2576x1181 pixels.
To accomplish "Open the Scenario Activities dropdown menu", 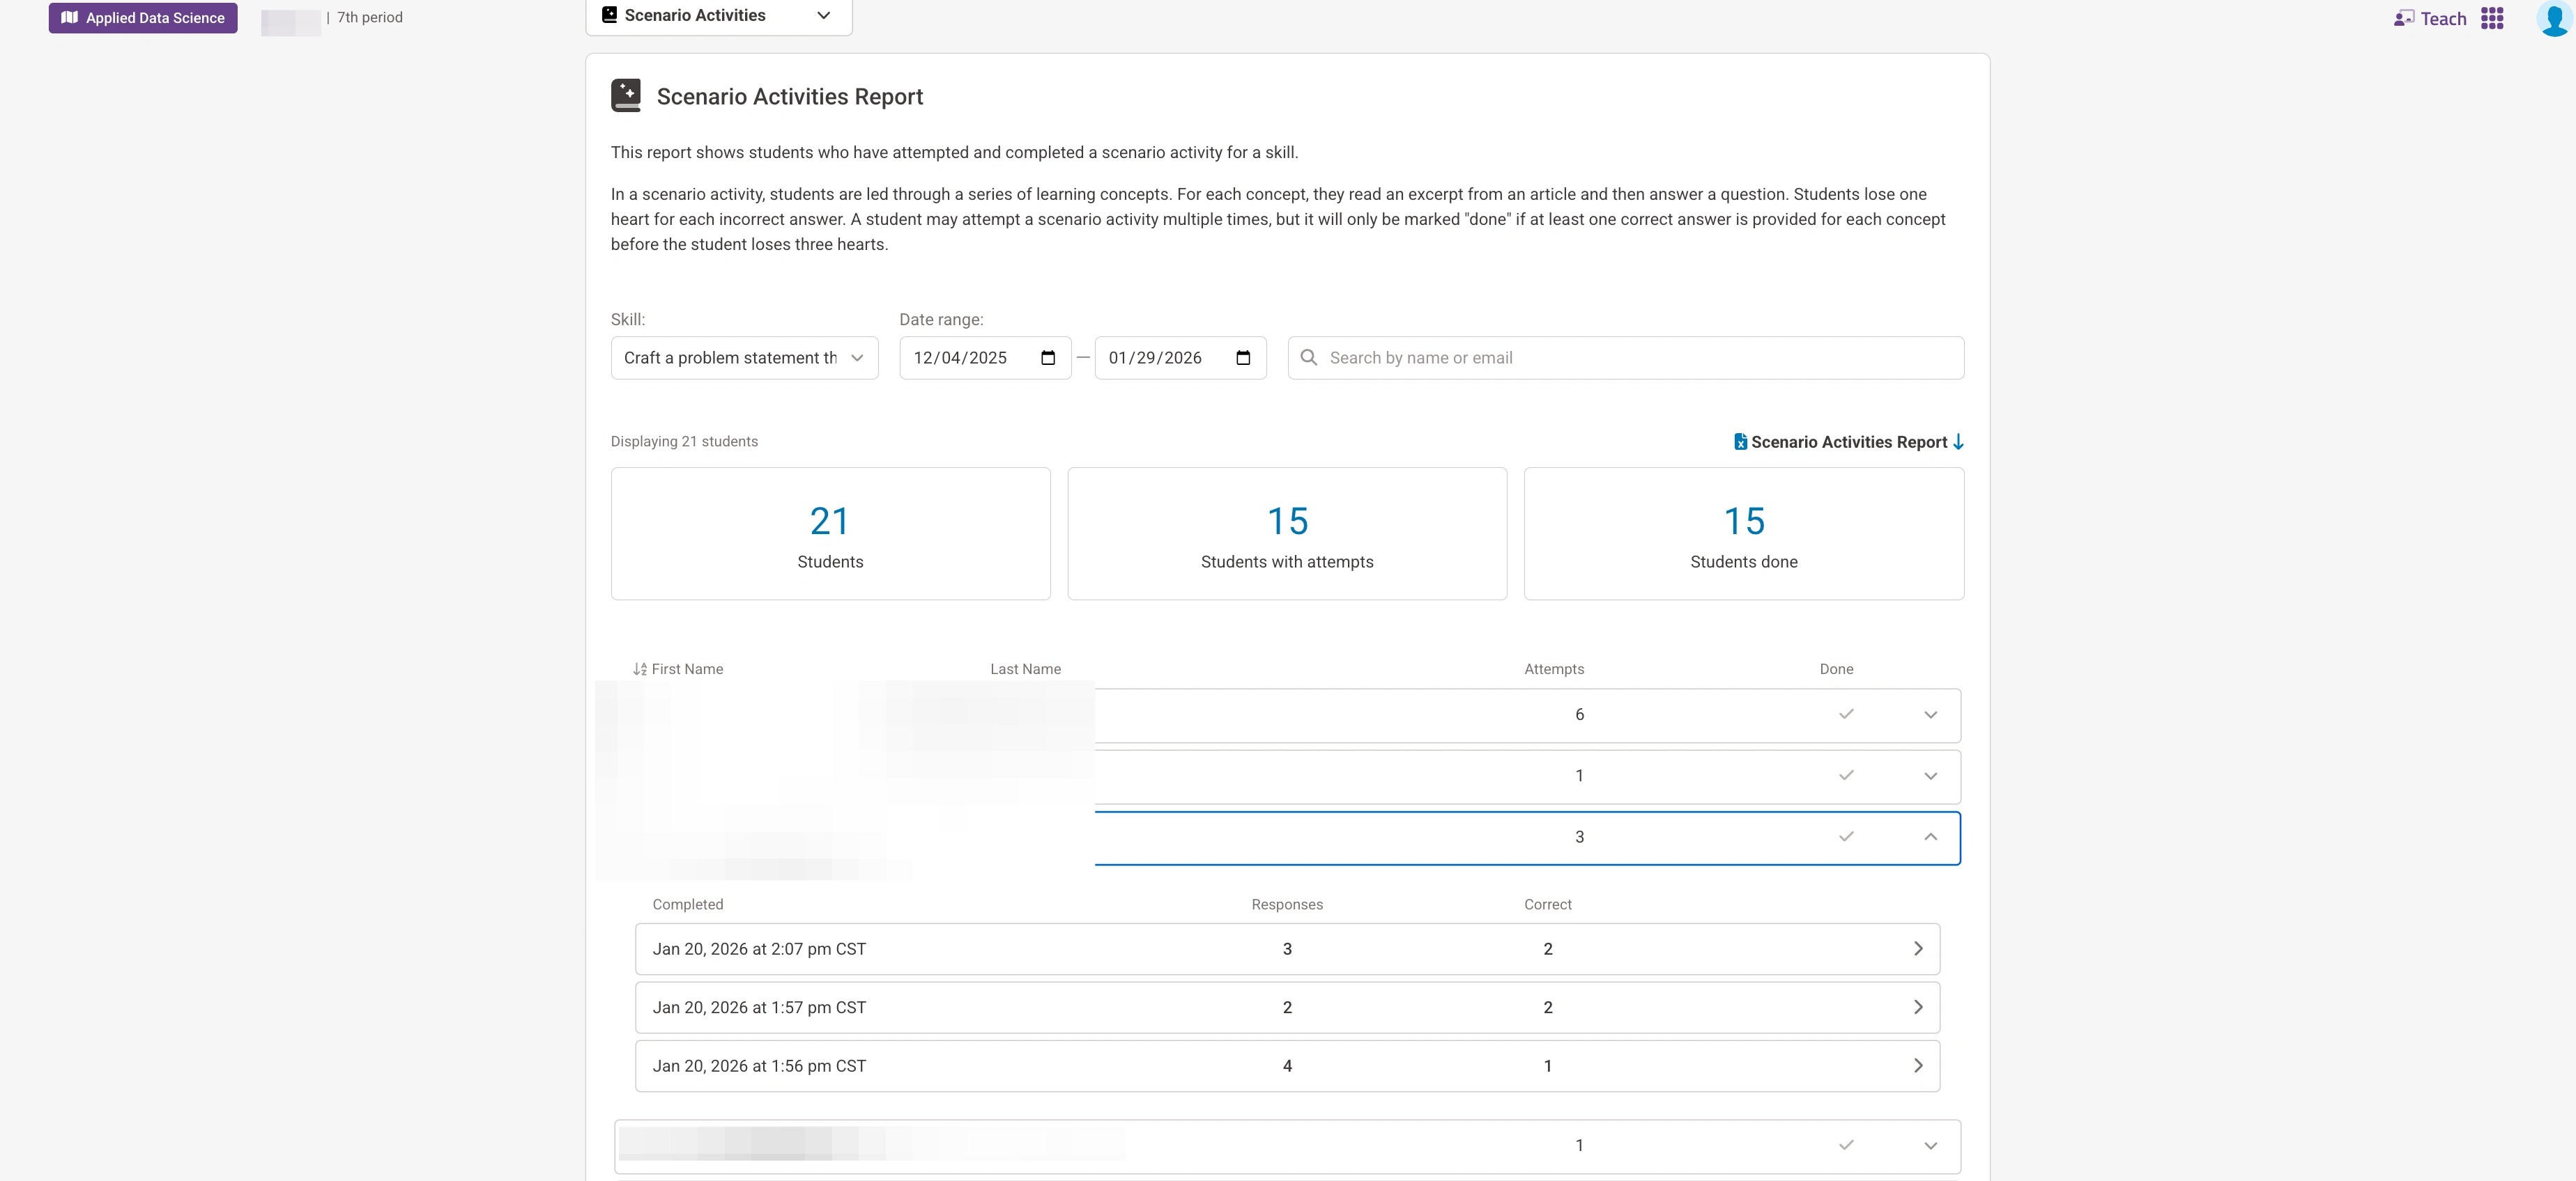I will pyautogui.click(x=718, y=15).
